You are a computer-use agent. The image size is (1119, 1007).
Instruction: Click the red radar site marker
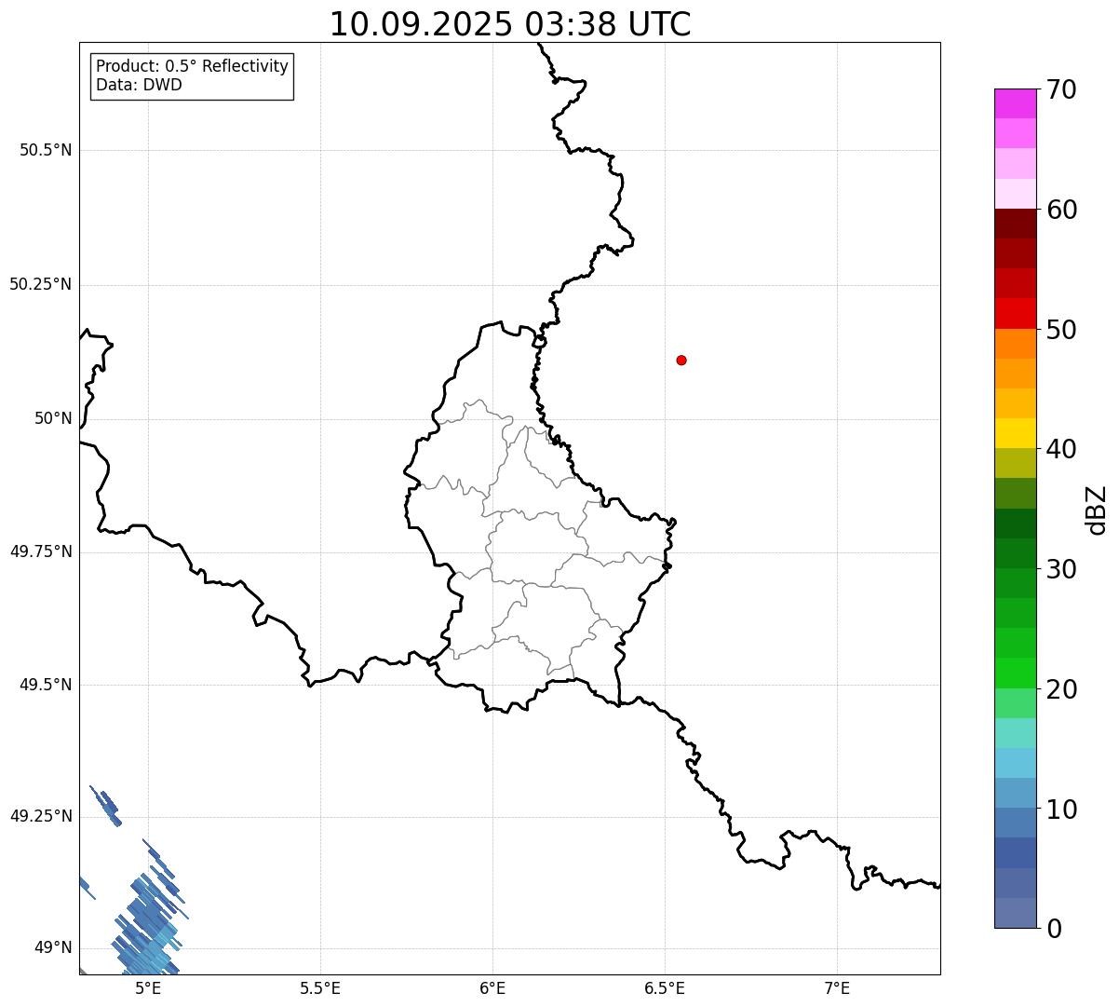coord(681,360)
